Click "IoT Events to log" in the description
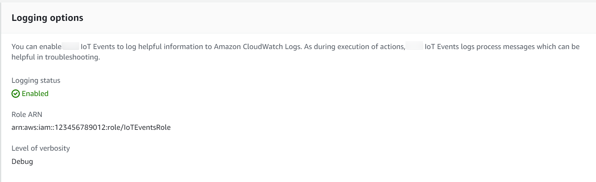The height and width of the screenshot is (182, 596). [108, 47]
